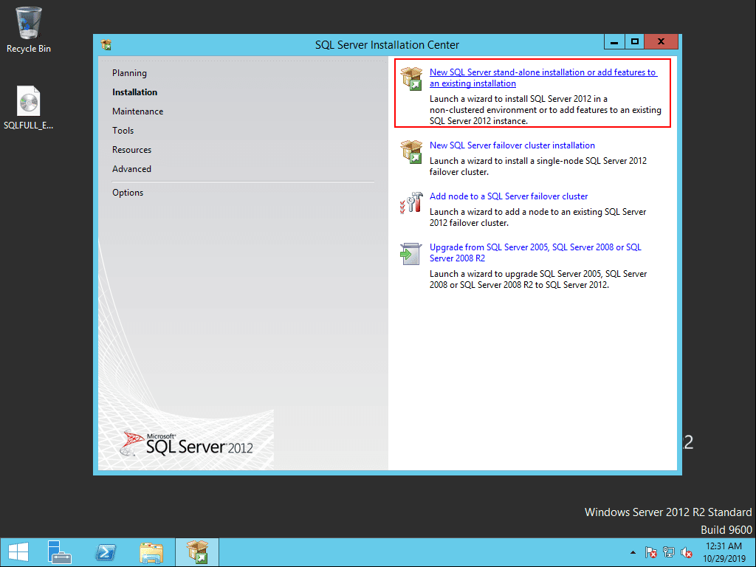This screenshot has height=567, width=756.
Task: Launch Windows PowerShell from the taskbar
Action: pos(106,551)
